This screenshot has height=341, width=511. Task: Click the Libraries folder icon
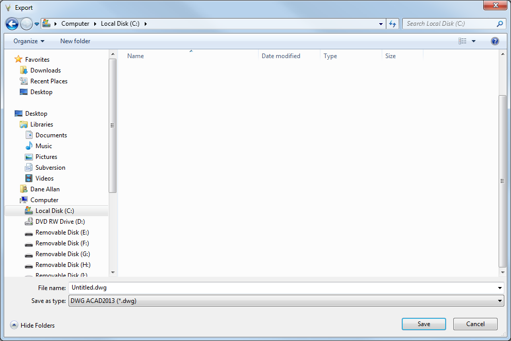pyautogui.click(x=24, y=124)
